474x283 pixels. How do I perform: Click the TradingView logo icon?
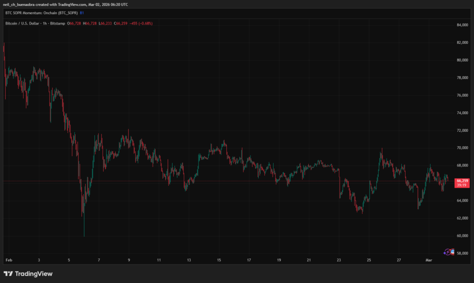9,274
